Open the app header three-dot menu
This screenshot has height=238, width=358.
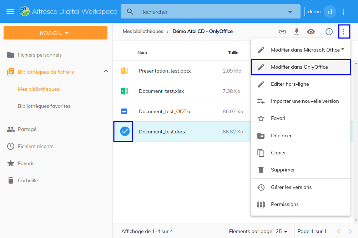(x=343, y=12)
